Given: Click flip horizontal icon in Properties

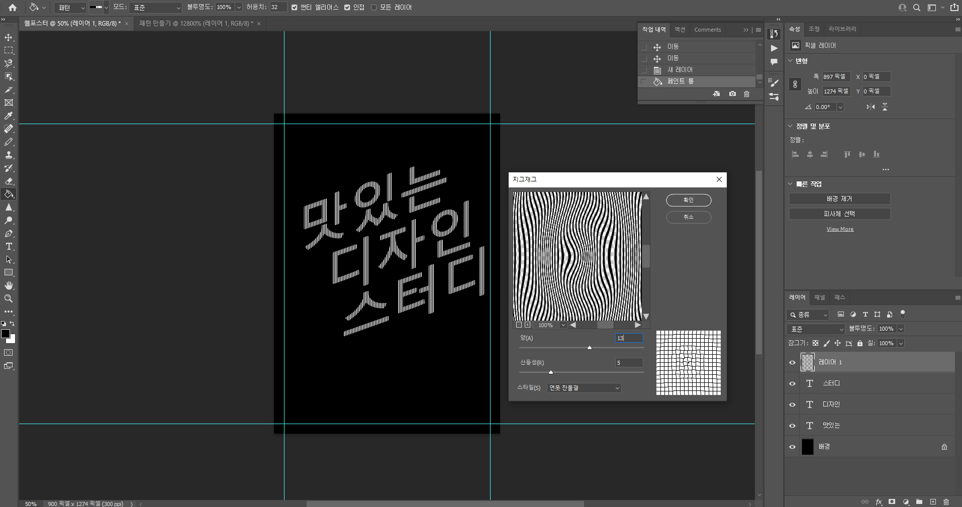Looking at the screenshot, I should 871,107.
